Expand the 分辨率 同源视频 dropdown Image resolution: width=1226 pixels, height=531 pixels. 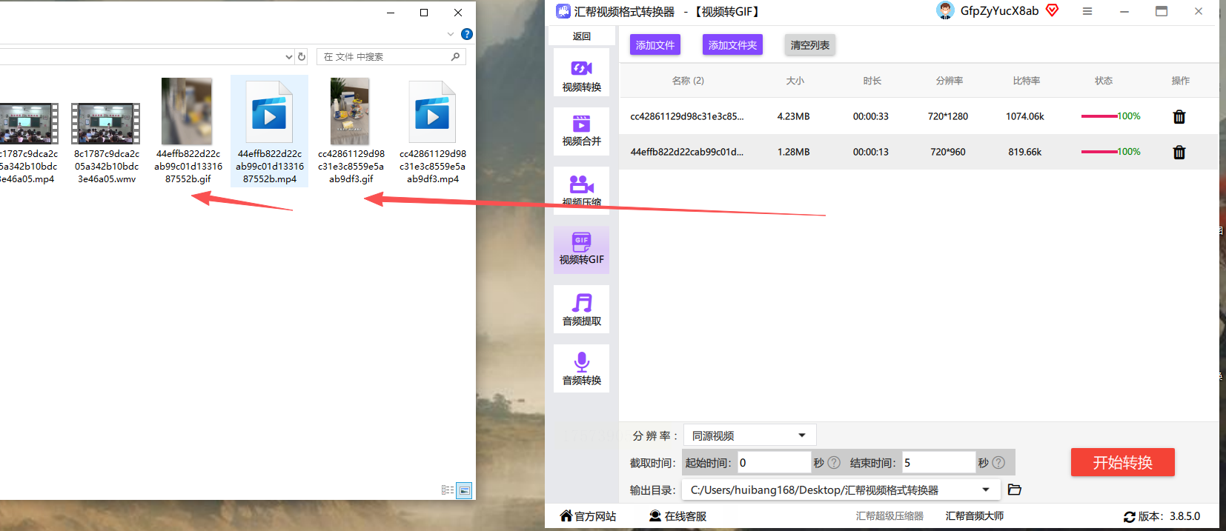click(749, 435)
